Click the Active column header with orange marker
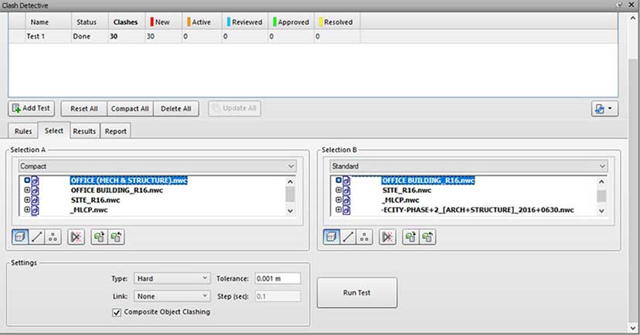This screenshot has height=335, width=640. [202, 22]
